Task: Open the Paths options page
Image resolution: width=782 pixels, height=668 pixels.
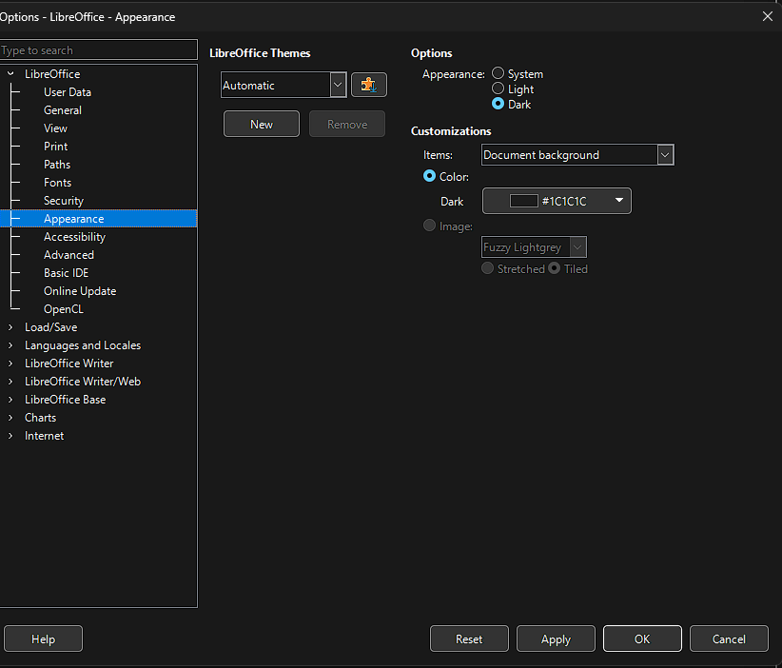Action: [57, 165]
